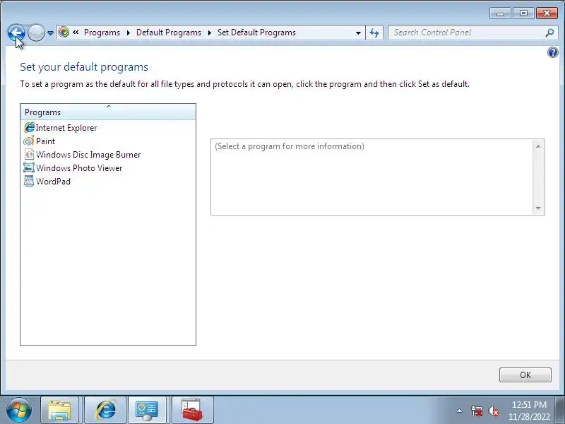Click the Internet Explorer program icon
Viewport: 565px width, 424px height.
tap(29, 128)
